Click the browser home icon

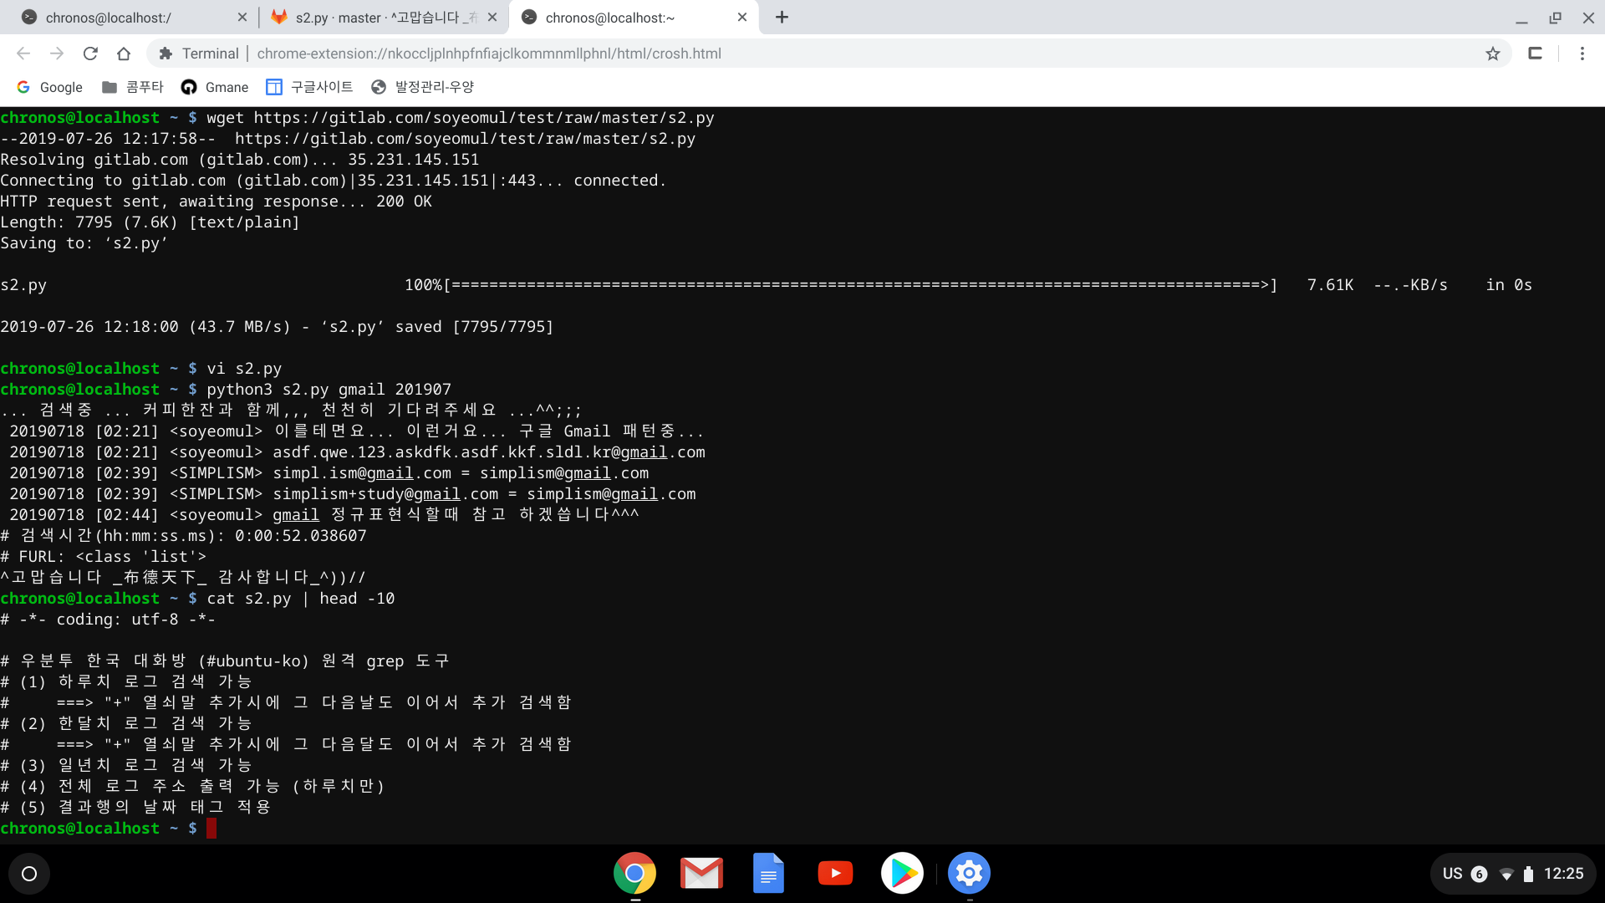(x=124, y=53)
